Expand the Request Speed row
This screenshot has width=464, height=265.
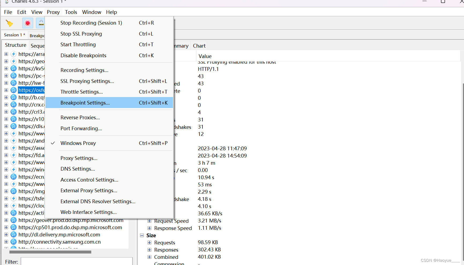click(x=149, y=221)
